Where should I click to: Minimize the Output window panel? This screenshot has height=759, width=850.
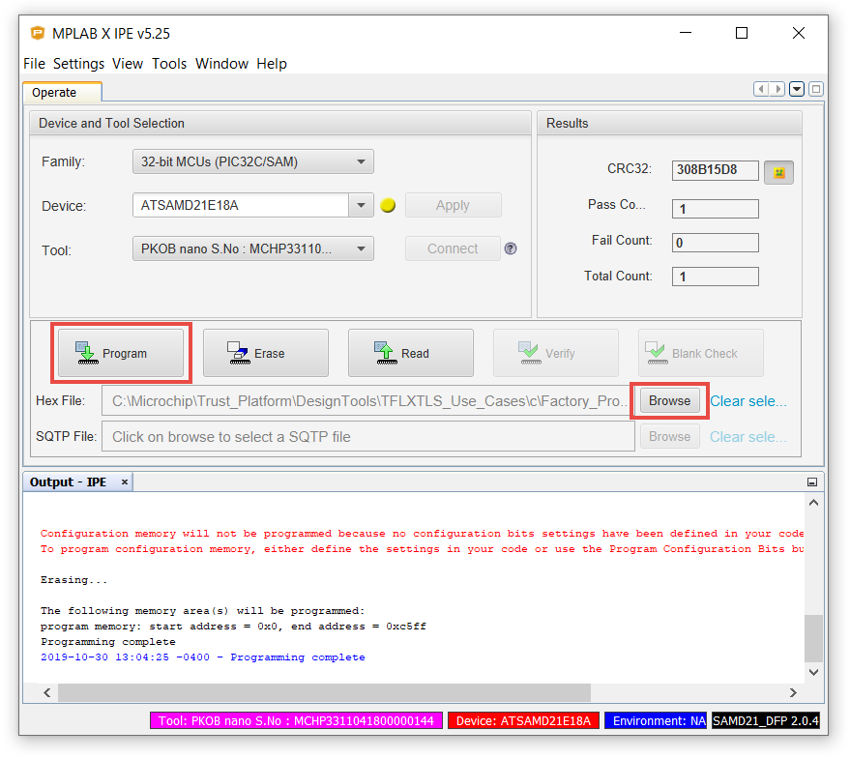(x=812, y=482)
